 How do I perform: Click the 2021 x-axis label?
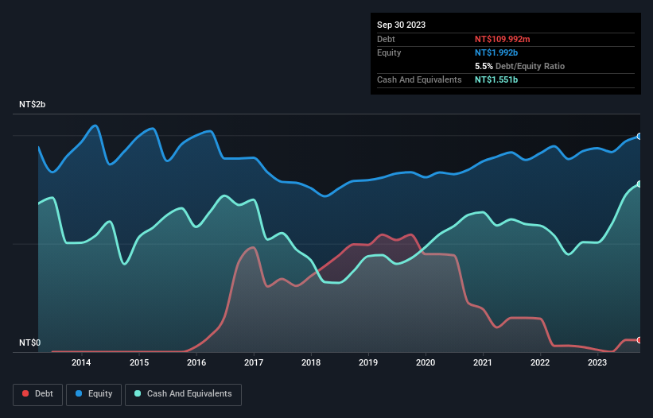click(483, 362)
